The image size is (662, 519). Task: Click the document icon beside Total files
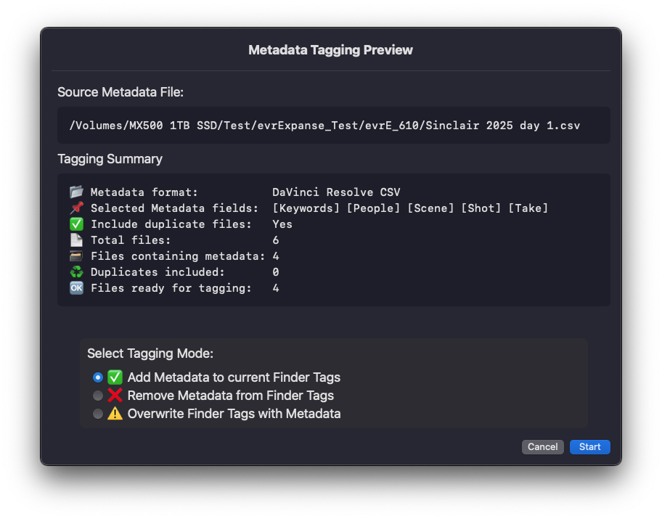[x=76, y=240]
